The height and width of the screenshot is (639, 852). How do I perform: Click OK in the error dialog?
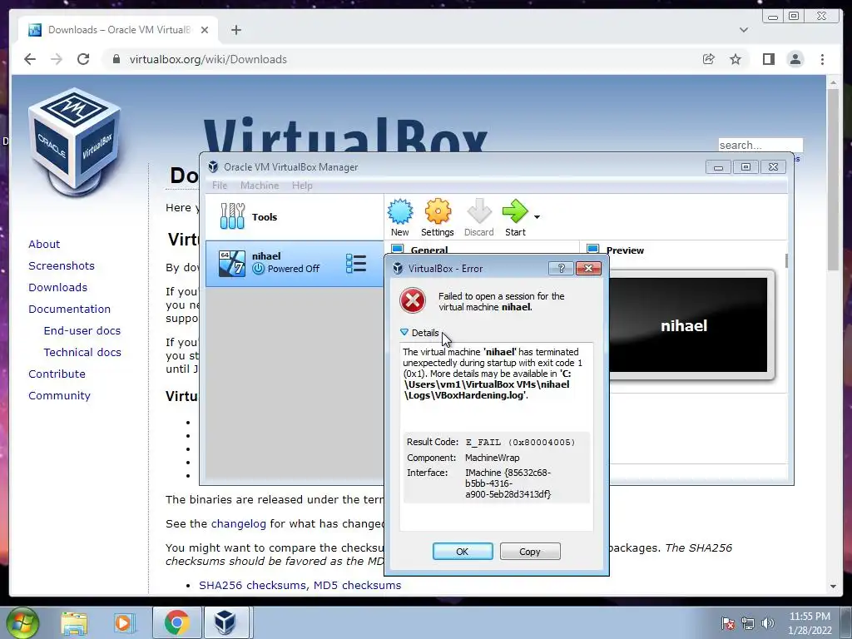(463, 551)
